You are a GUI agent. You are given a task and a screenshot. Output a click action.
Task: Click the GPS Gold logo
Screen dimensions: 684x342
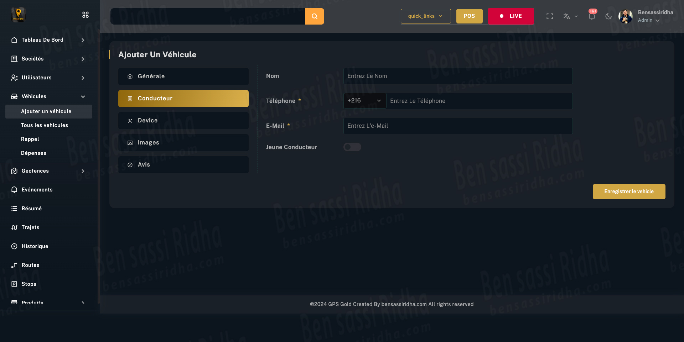tap(18, 15)
